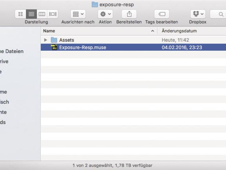Click the search field
This screenshot has height=170, width=226.
click(x=218, y=14)
